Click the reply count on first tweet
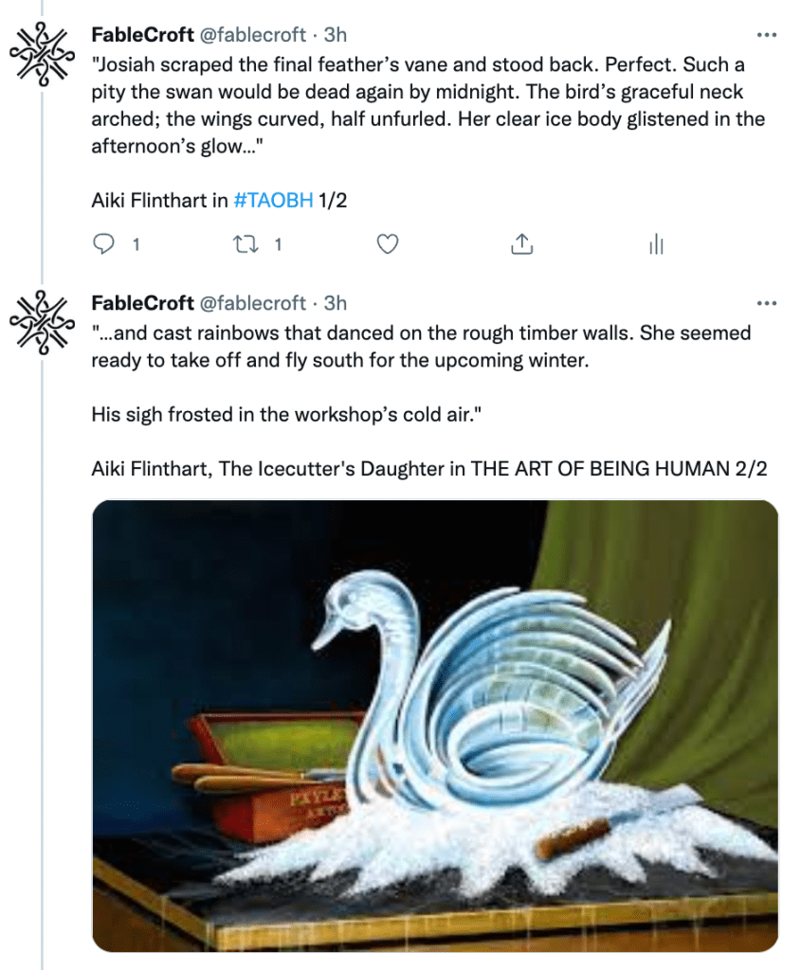This screenshot has width=801, height=970. [x=137, y=244]
